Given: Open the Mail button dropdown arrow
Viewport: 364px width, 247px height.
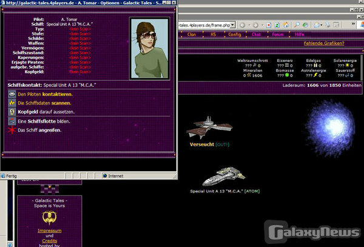Looking at the screenshot, I should [x=322, y=25].
